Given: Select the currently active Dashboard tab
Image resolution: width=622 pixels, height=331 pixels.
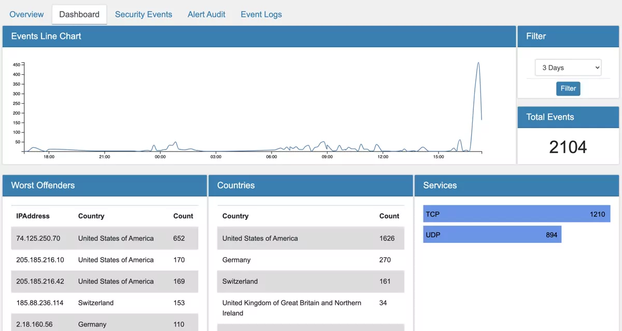Looking at the screenshot, I should click(79, 14).
